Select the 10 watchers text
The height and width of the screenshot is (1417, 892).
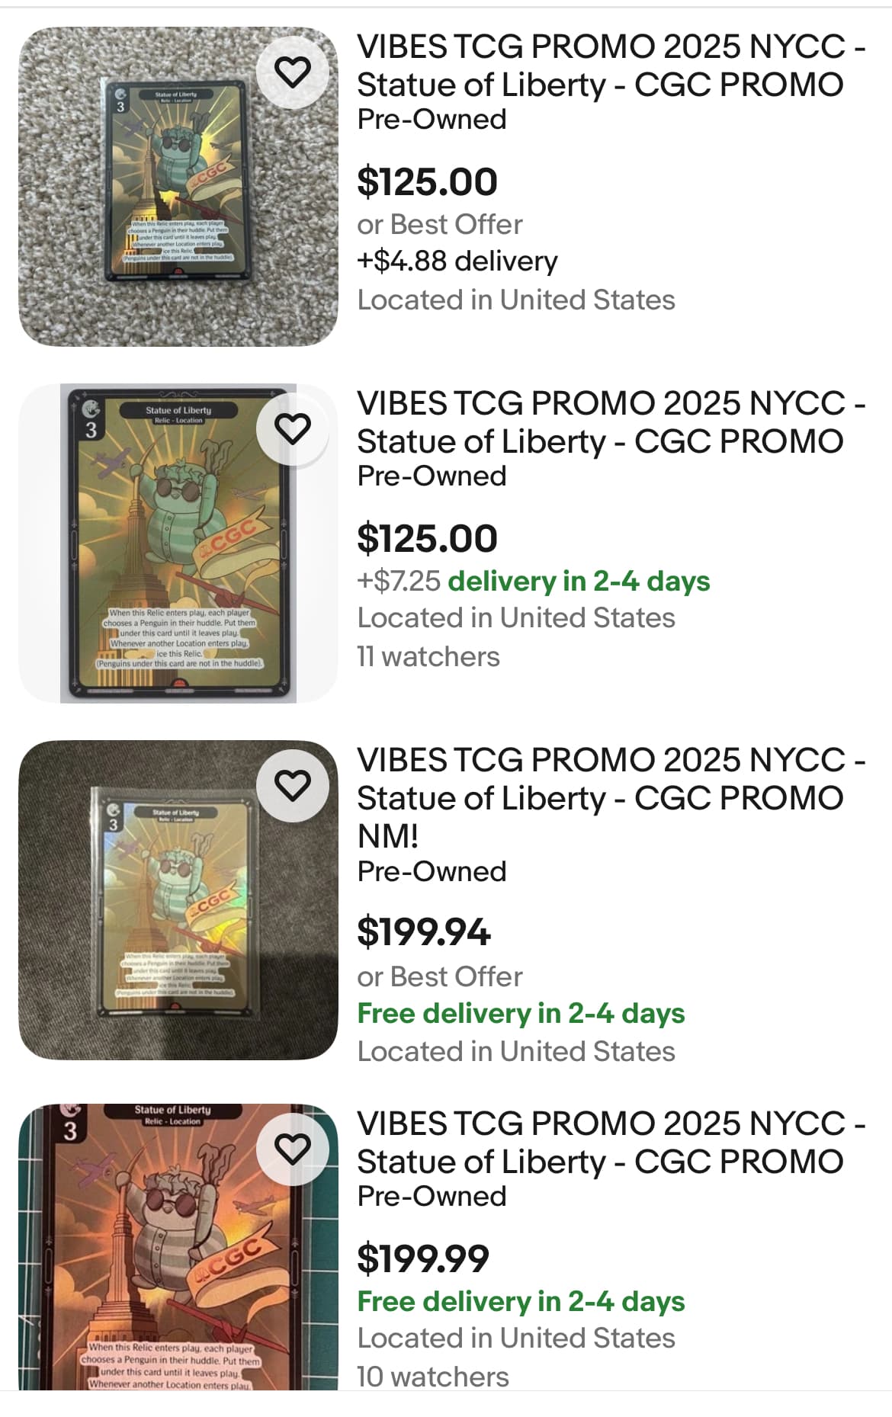pyautogui.click(x=433, y=1377)
